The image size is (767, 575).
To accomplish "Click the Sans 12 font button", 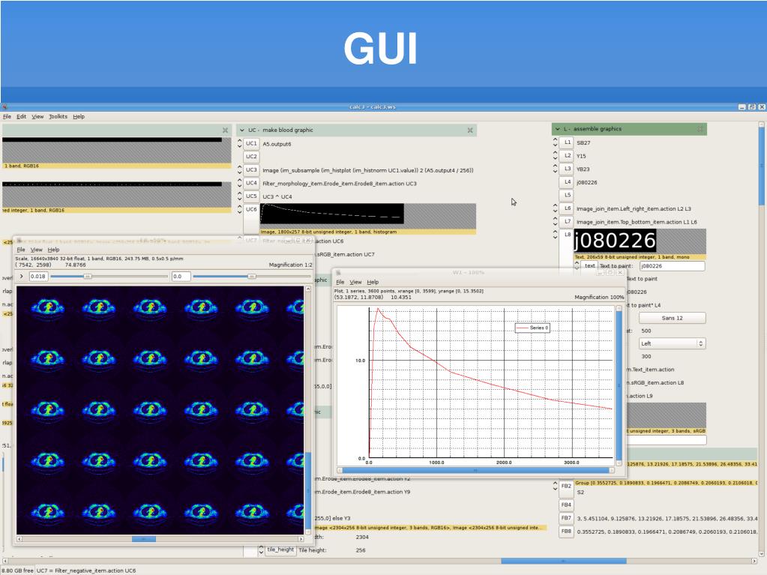I will click(672, 319).
